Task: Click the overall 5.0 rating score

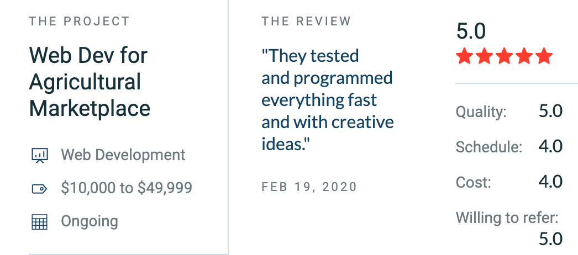Action: (471, 31)
